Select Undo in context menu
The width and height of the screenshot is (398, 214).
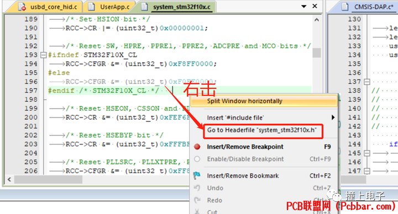coord(264,188)
